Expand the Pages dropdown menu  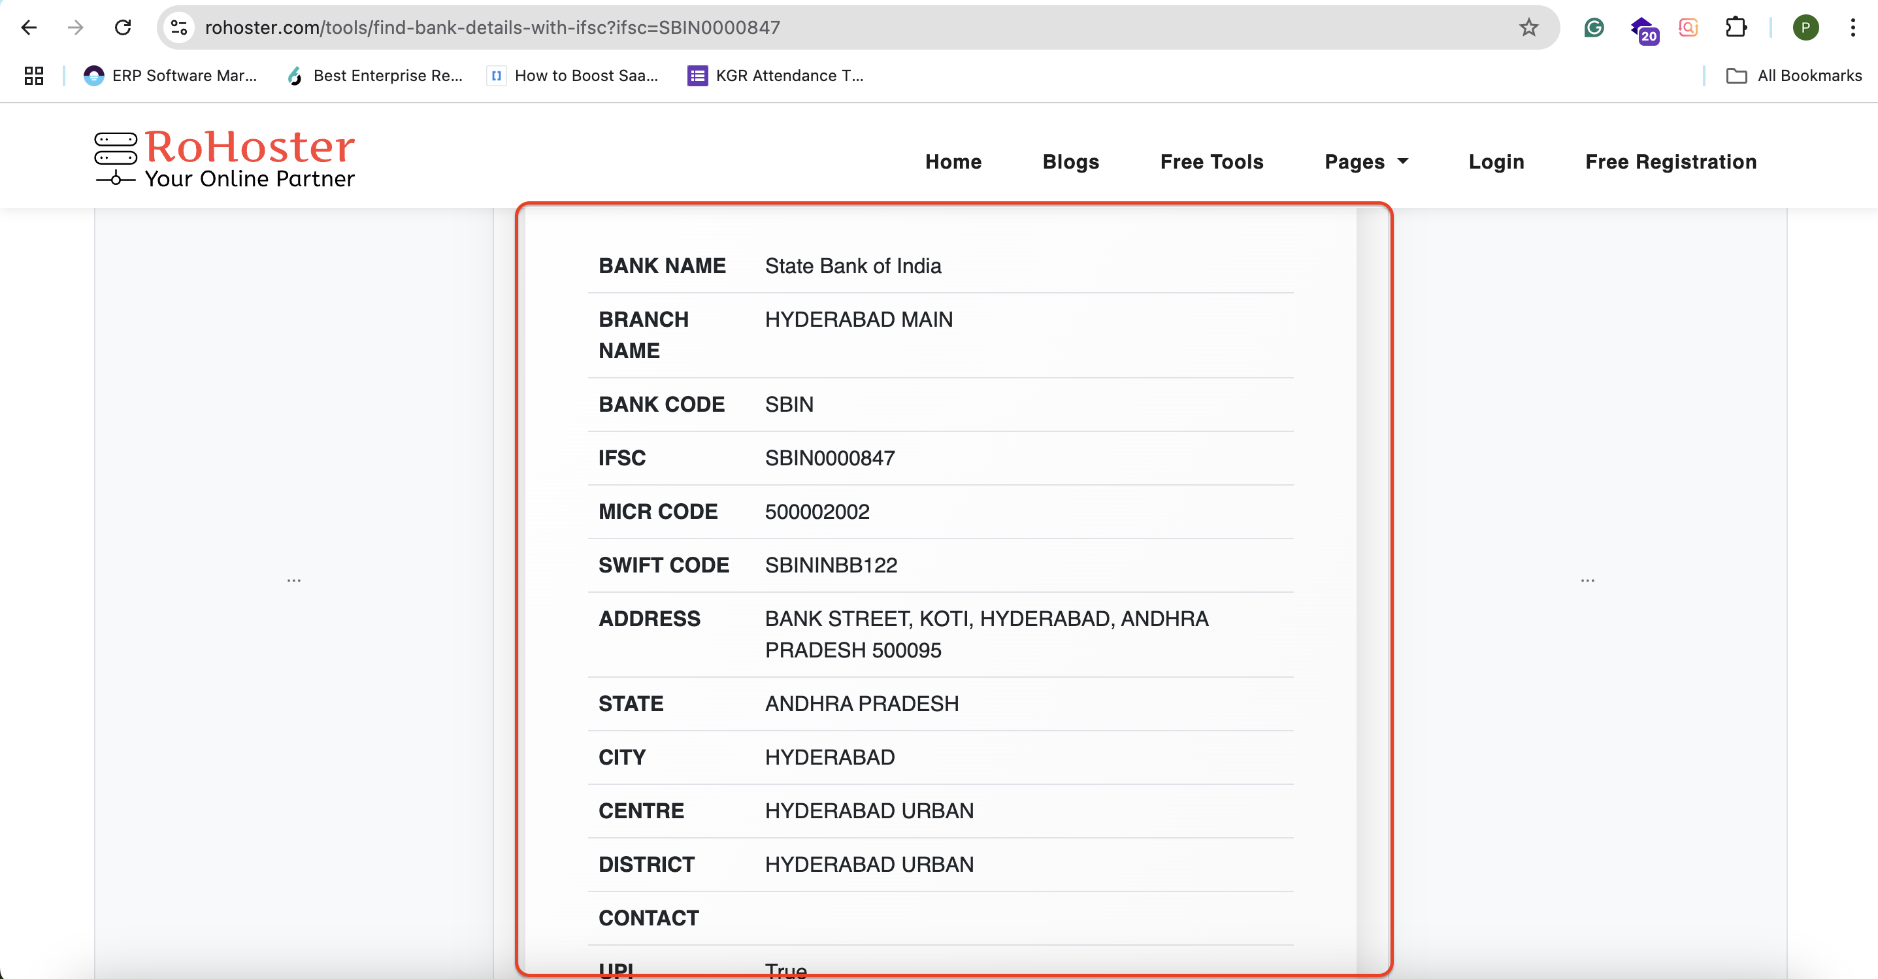coord(1366,162)
